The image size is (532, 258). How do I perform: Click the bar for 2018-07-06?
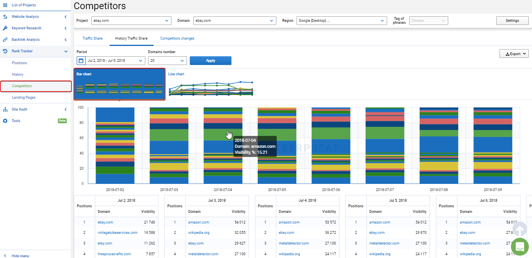[331, 145]
